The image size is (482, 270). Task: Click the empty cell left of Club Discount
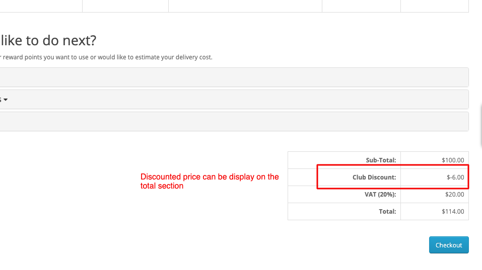(303, 177)
